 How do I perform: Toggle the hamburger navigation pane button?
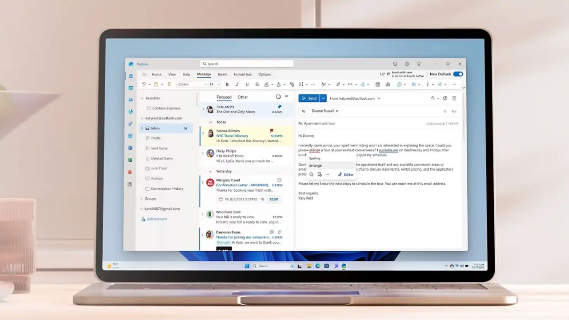(x=144, y=74)
